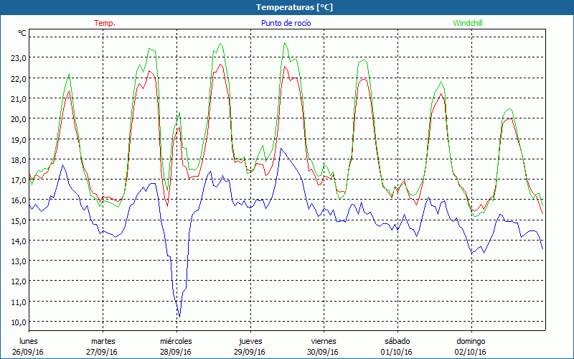Select the domingo day label
The width and height of the screenshot is (574, 359).
pyautogui.click(x=471, y=341)
